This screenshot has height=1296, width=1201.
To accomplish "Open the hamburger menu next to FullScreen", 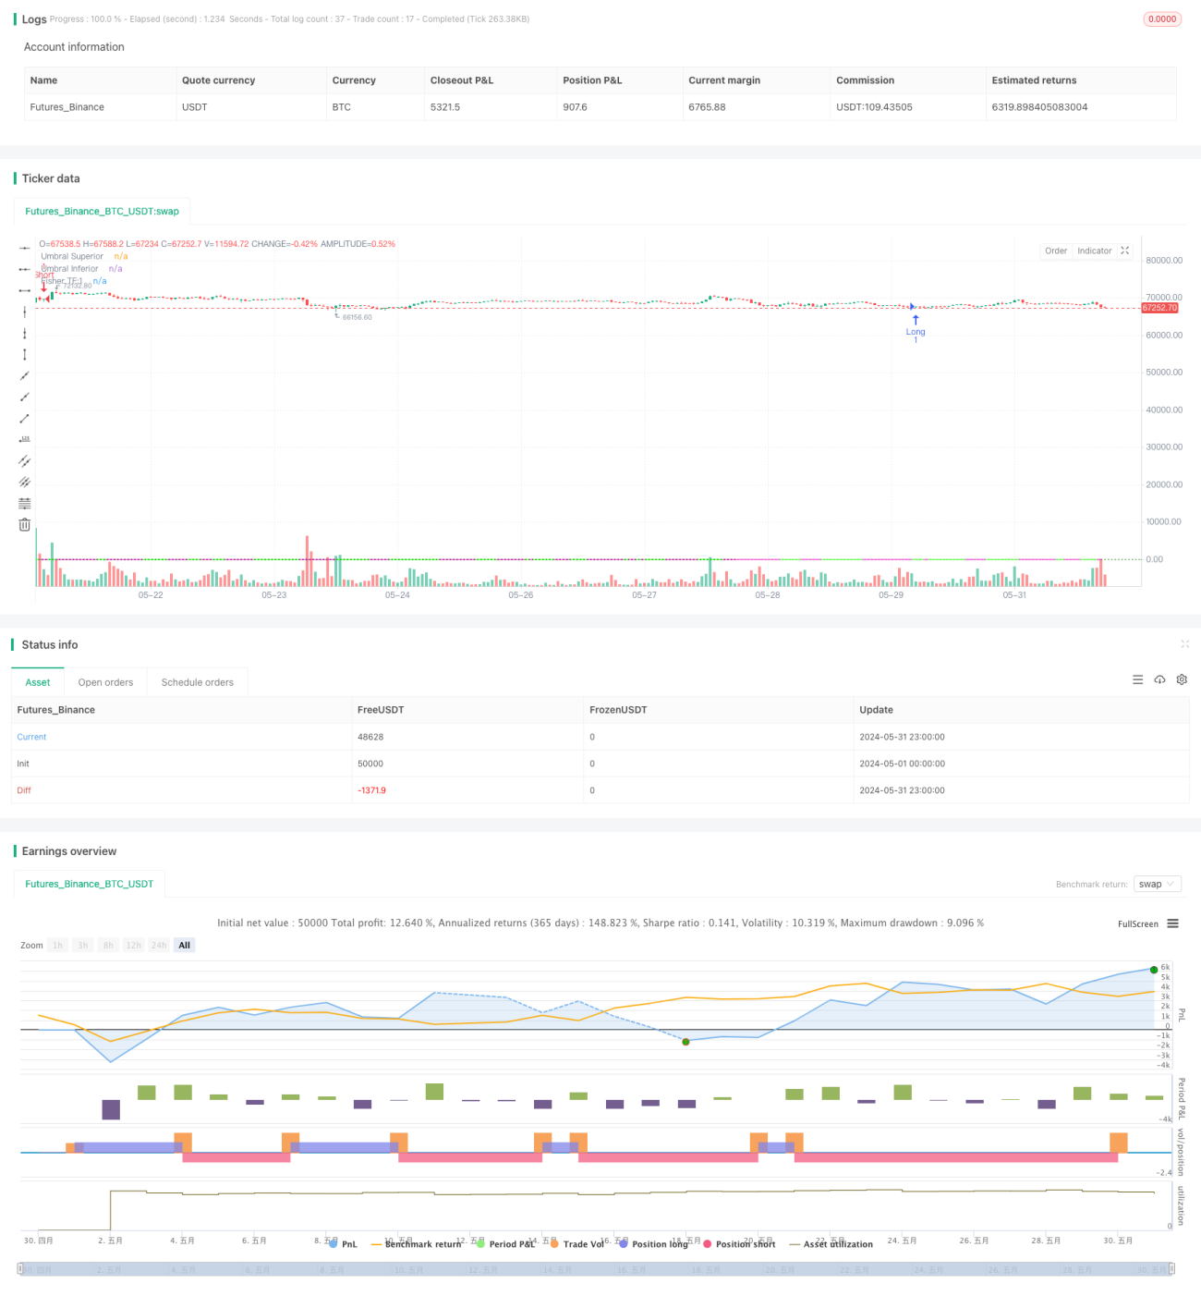I will click(x=1172, y=923).
